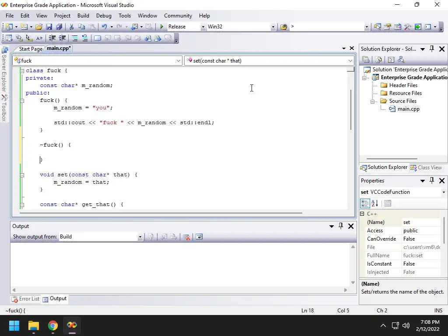Toggle auto hide pin on Output window
The height and width of the screenshot is (336, 448).
(340, 226)
